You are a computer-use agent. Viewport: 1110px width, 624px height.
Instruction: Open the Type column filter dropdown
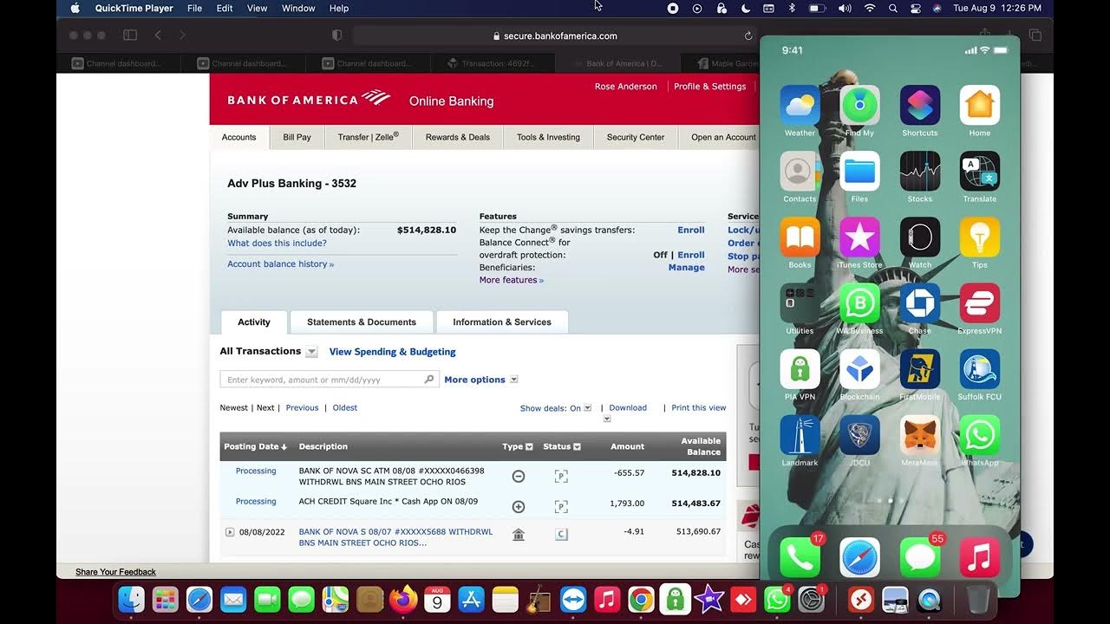click(529, 447)
